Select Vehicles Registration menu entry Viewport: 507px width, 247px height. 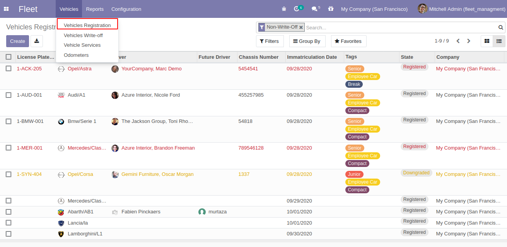coord(87,25)
